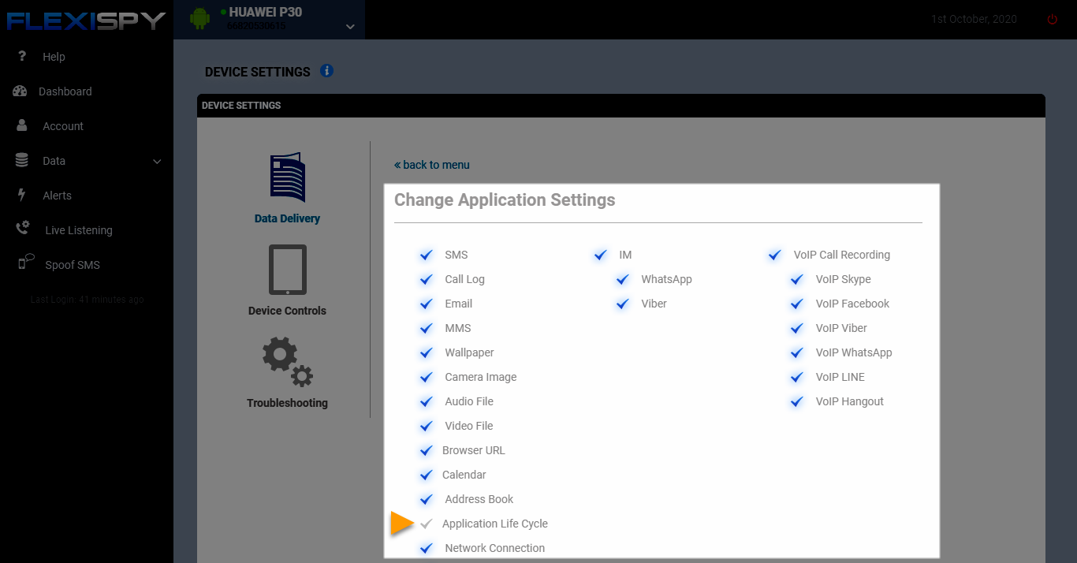Select the Troubleshooting label
Image resolution: width=1077 pixels, height=563 pixels.
tap(287, 403)
